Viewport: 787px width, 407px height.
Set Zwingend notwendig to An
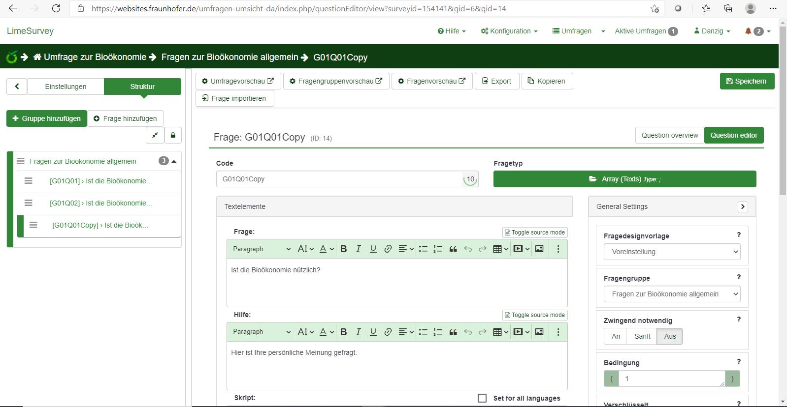click(x=616, y=336)
